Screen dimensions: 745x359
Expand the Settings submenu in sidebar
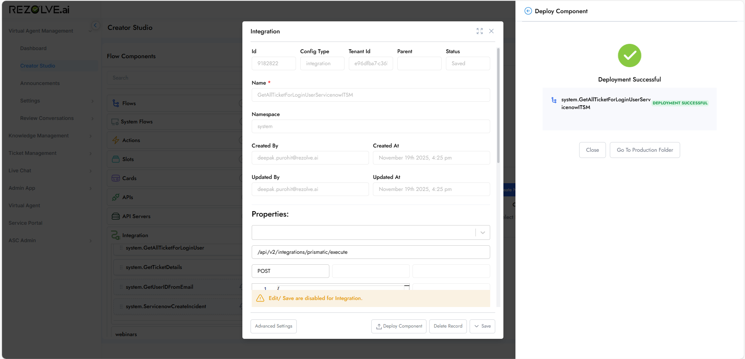point(92,101)
